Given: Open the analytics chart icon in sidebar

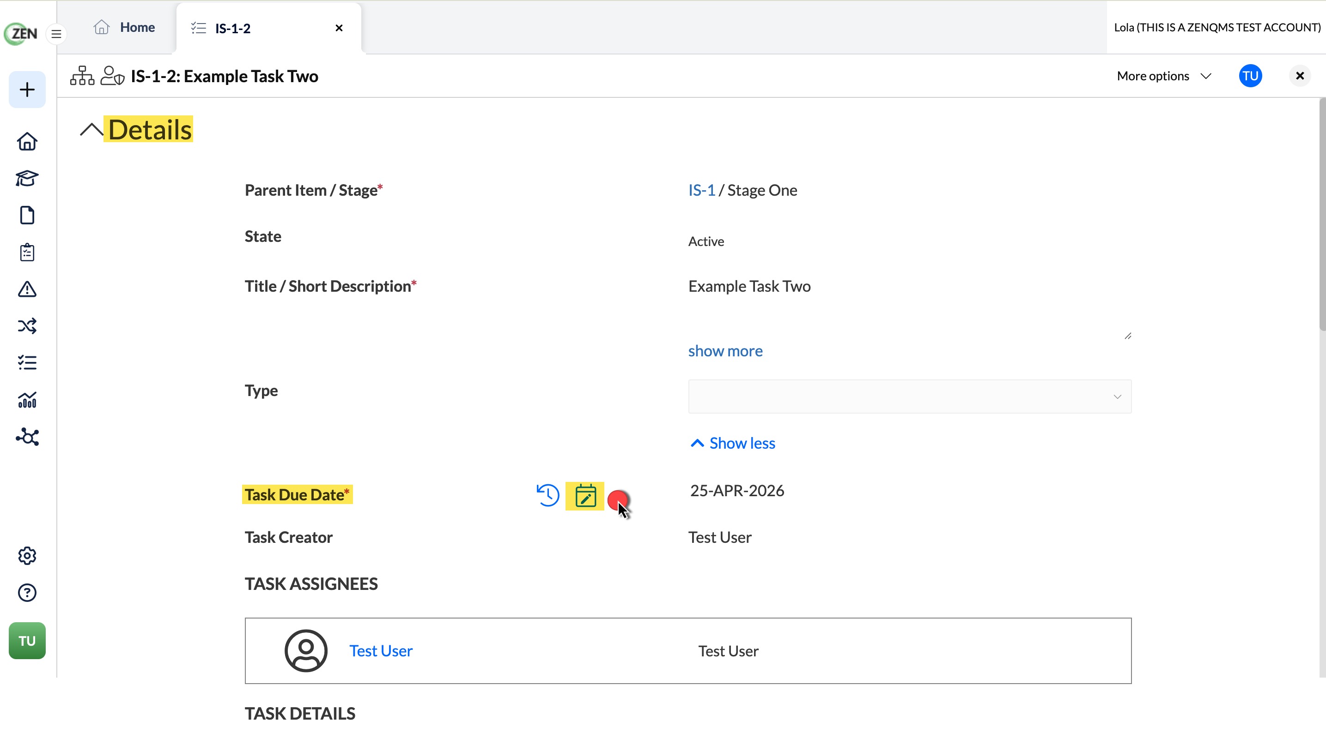Looking at the screenshot, I should (27, 400).
